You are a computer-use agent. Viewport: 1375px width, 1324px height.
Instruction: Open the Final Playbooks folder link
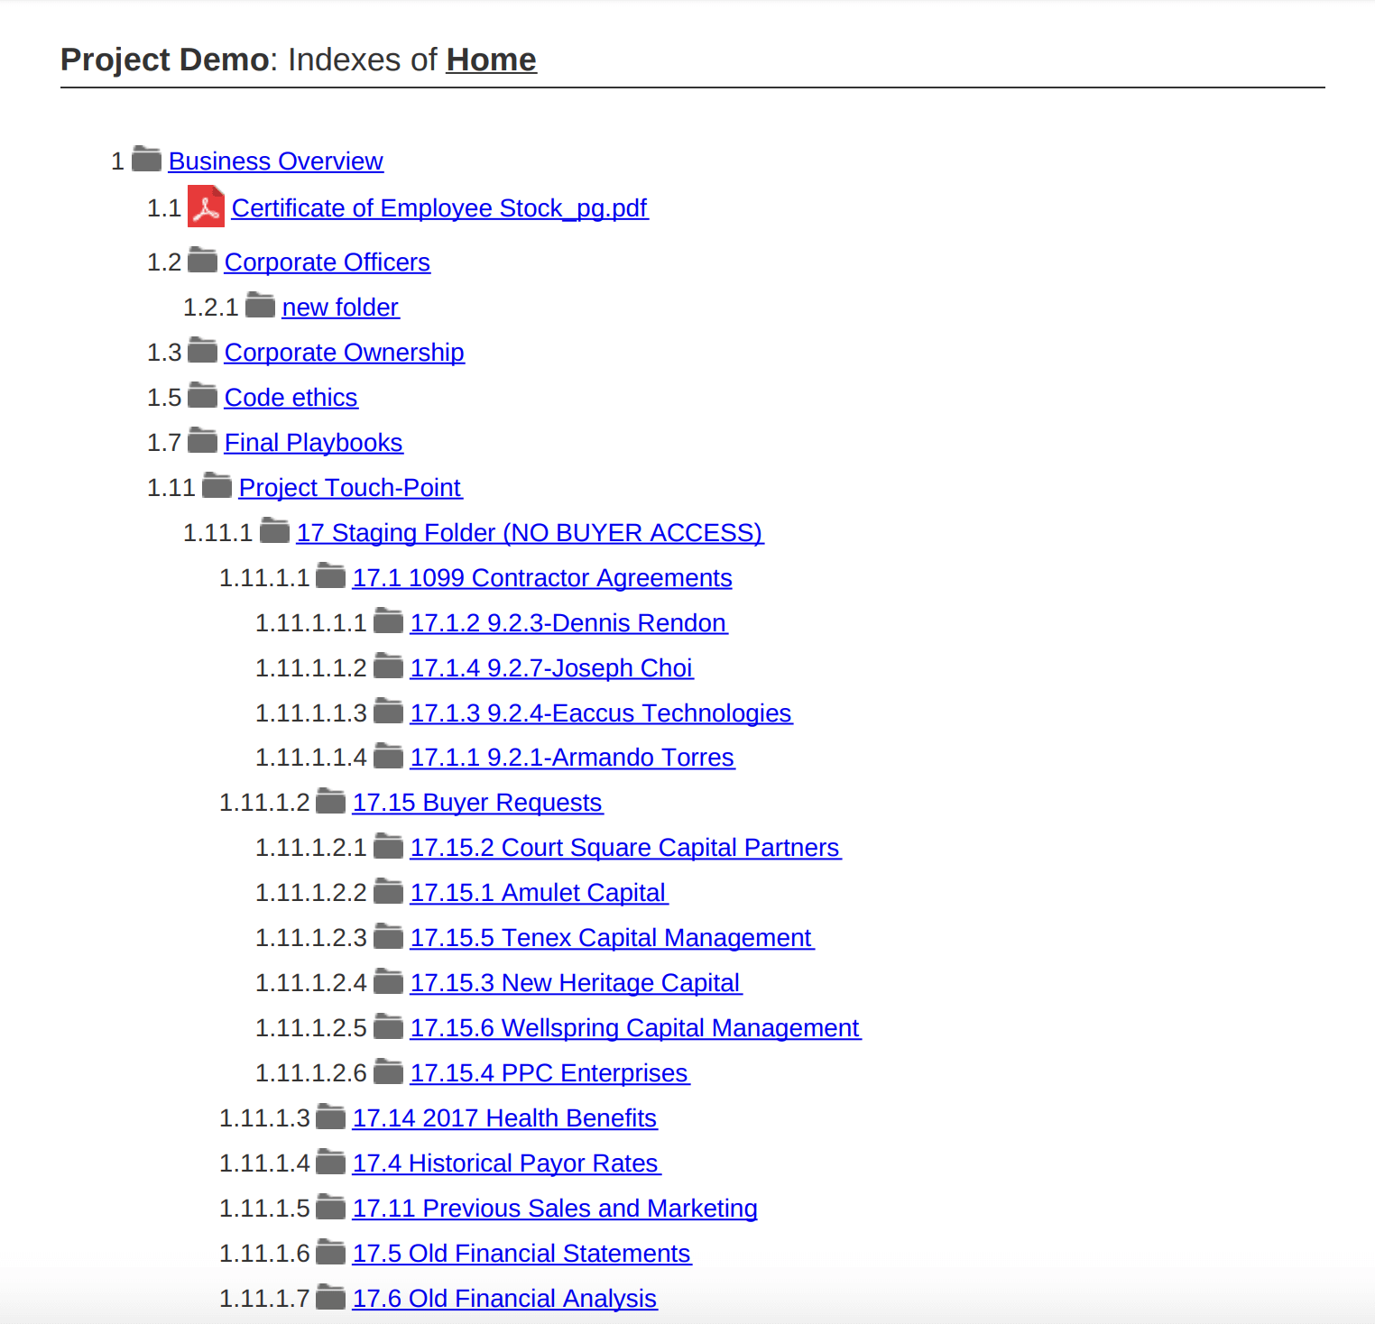[x=313, y=443]
